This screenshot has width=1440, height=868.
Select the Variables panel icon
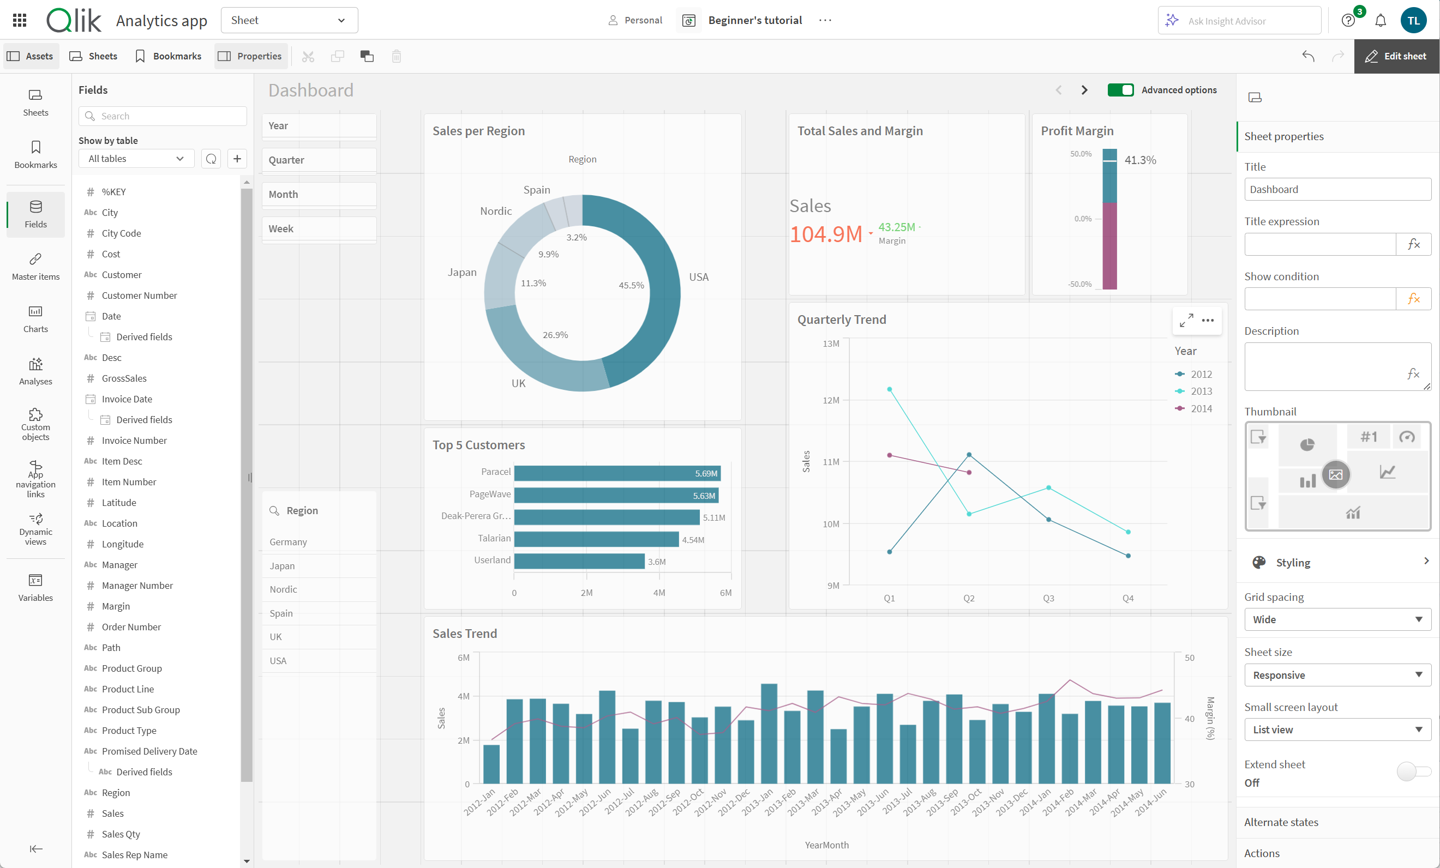point(36,582)
